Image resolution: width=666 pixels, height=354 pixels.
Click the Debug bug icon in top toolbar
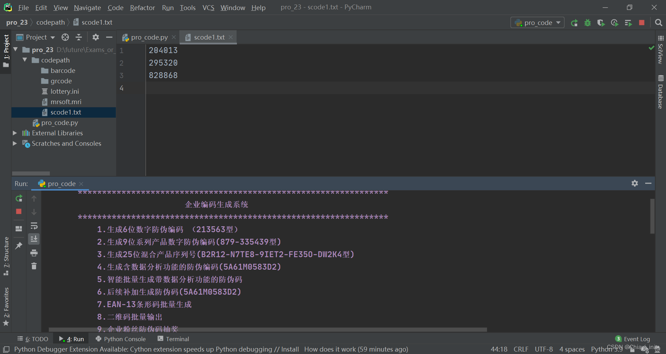click(588, 23)
